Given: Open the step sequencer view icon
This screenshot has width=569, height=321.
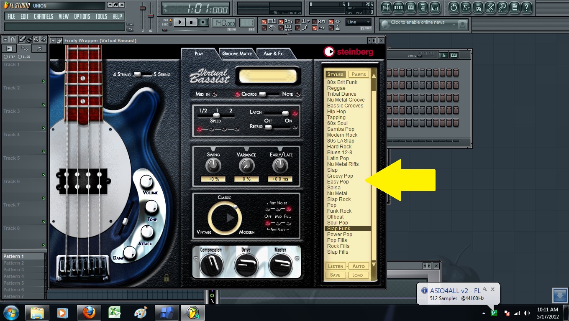Looking at the screenshot, I should (398, 7).
